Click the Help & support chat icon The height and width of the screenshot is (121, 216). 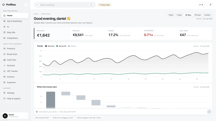tap(4, 98)
